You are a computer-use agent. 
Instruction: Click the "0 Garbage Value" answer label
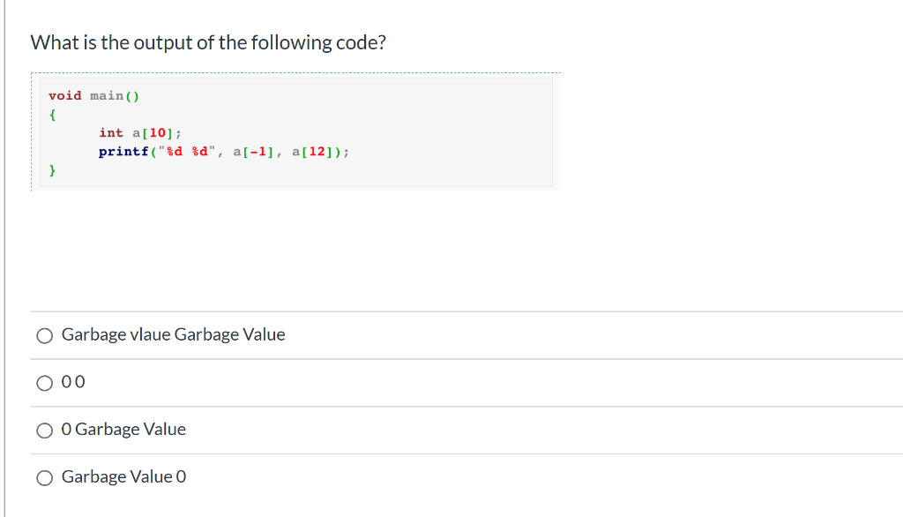123,430
